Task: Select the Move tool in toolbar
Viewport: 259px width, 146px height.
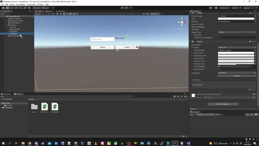Action: click(7, 8)
